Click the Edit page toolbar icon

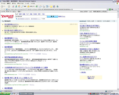(47, 6)
